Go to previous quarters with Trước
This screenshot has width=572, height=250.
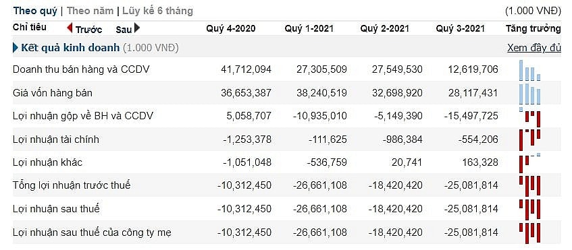click(88, 30)
